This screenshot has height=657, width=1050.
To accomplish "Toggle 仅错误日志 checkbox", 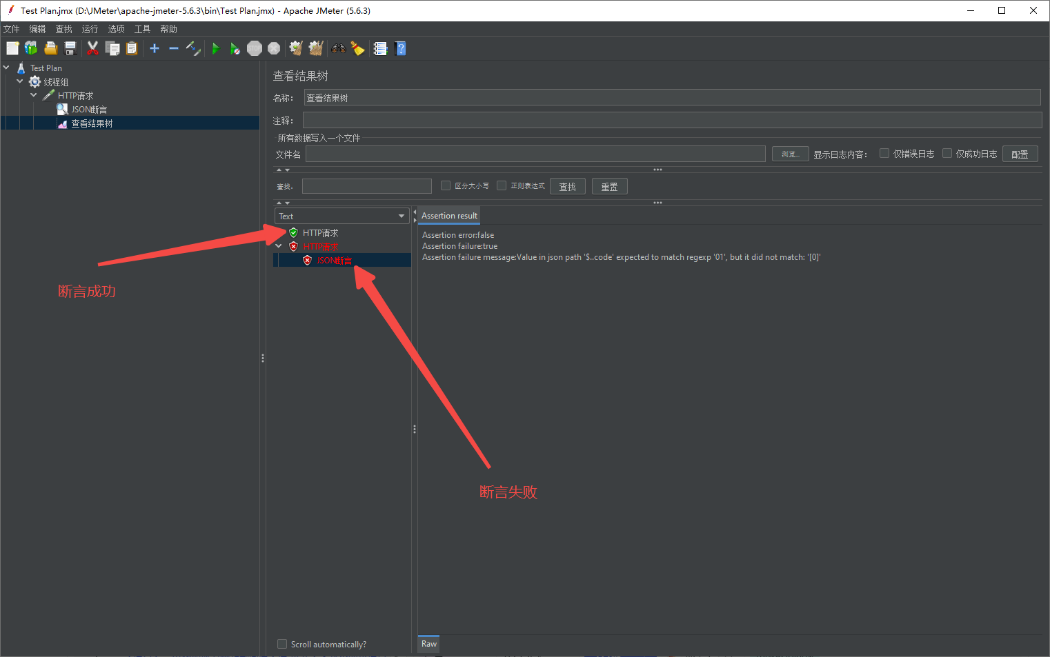I will [884, 153].
